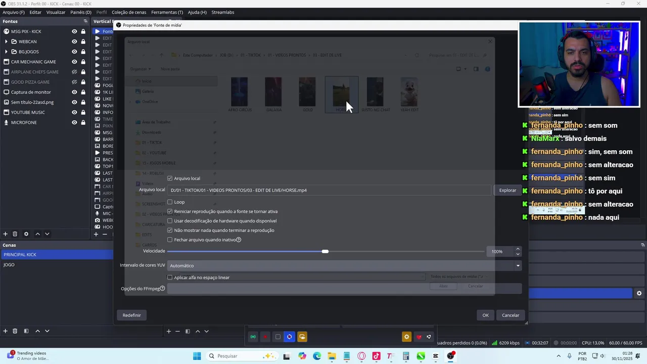The width and height of the screenshot is (647, 364).
Task: Open settings via yellow gear control button
Action: pyautogui.click(x=406, y=337)
